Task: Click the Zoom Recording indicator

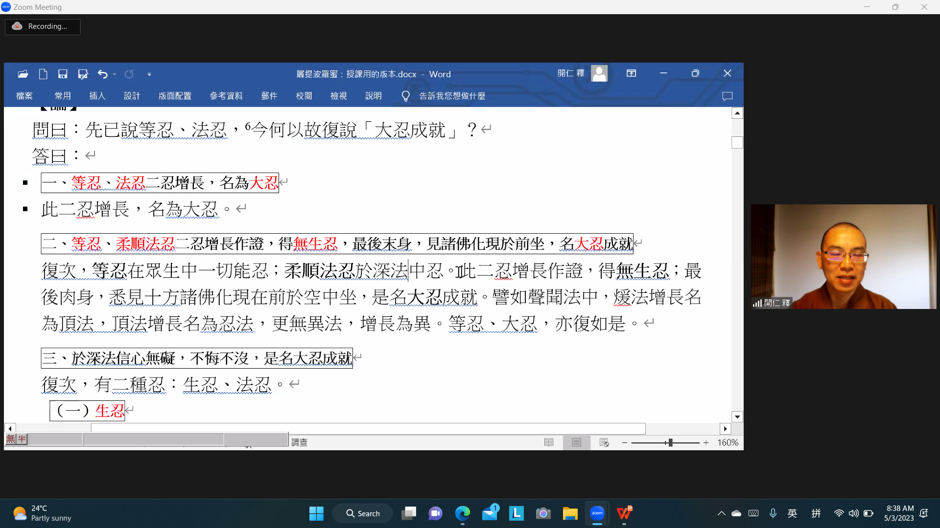Action: (43, 26)
